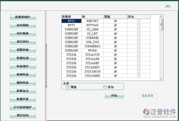Viewport: 179px width, 121px height.
Task: Open 数据恢复 from the sidebar
Action: point(23,99)
